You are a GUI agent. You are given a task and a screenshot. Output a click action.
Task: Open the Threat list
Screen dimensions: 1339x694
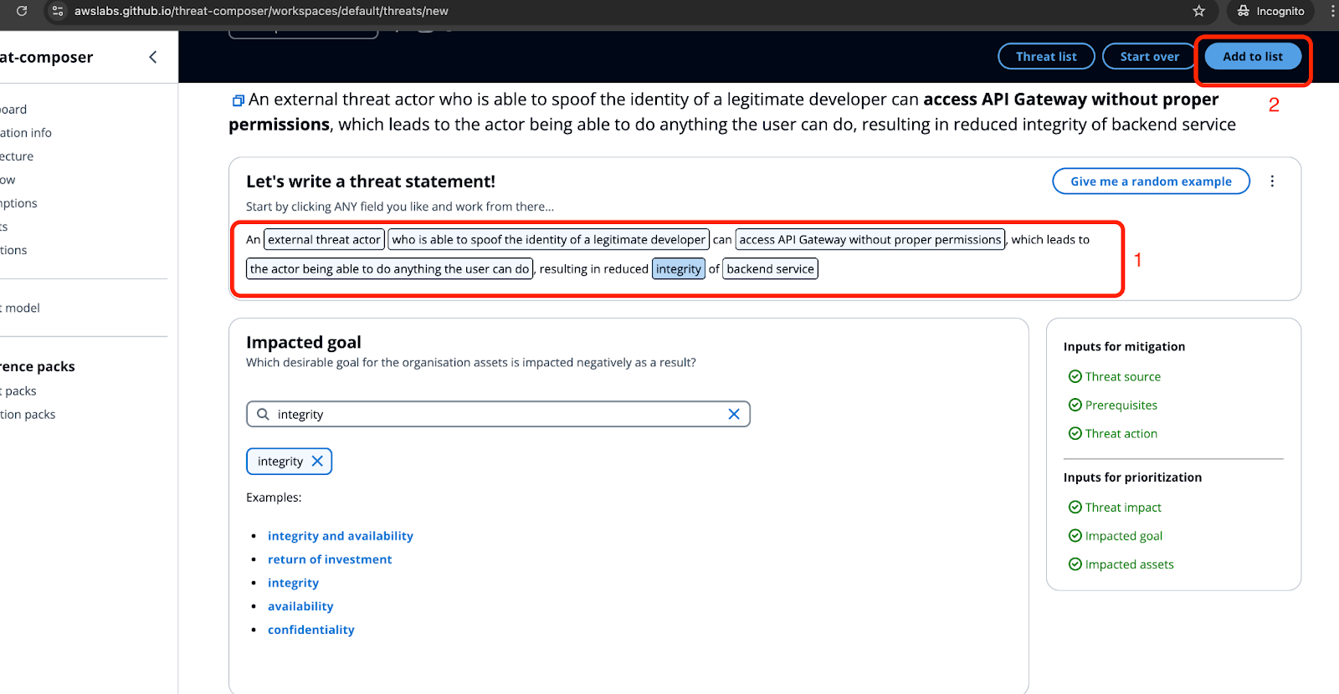tap(1046, 57)
